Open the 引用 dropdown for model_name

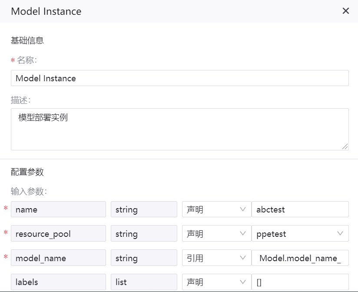coord(216,258)
